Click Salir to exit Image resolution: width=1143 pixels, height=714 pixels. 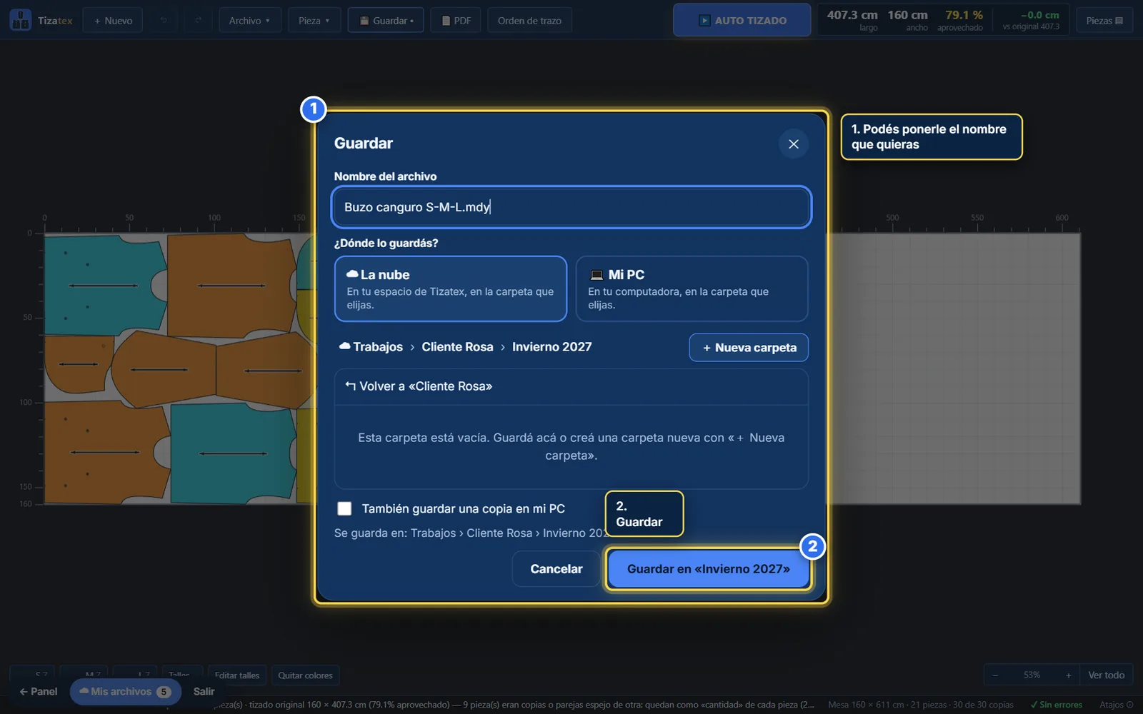click(204, 691)
